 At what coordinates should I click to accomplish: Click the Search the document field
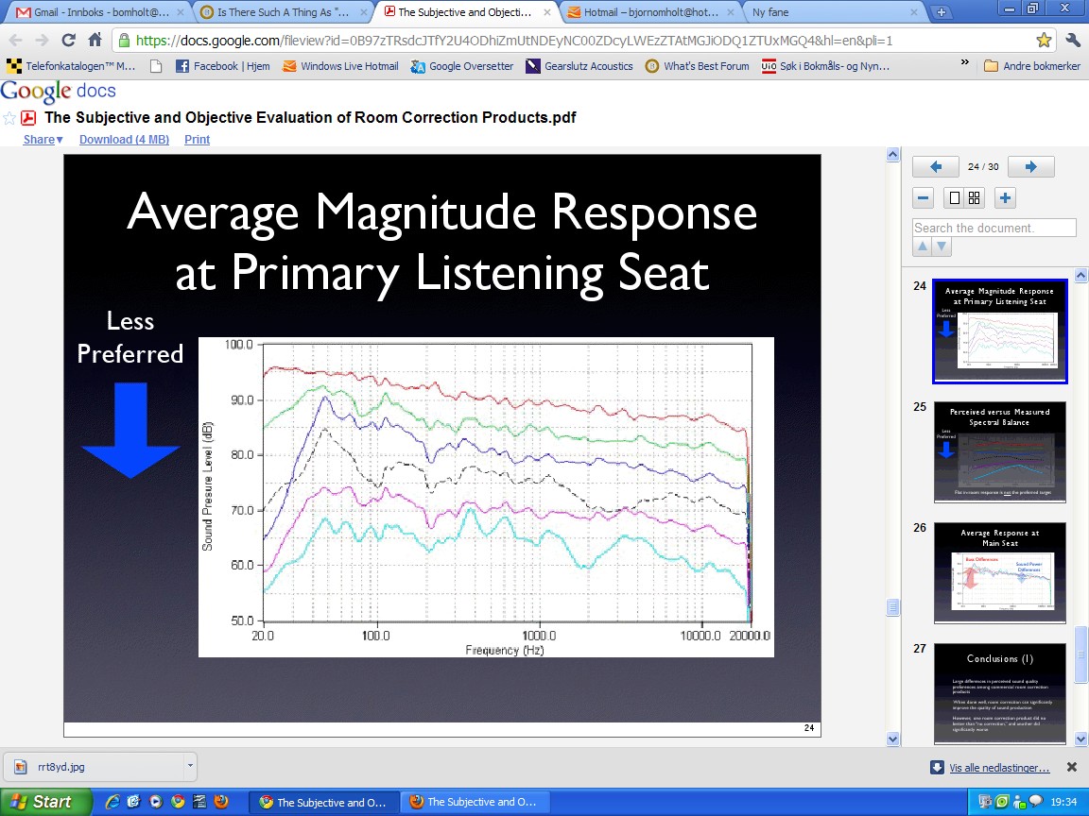pyautogui.click(x=994, y=228)
